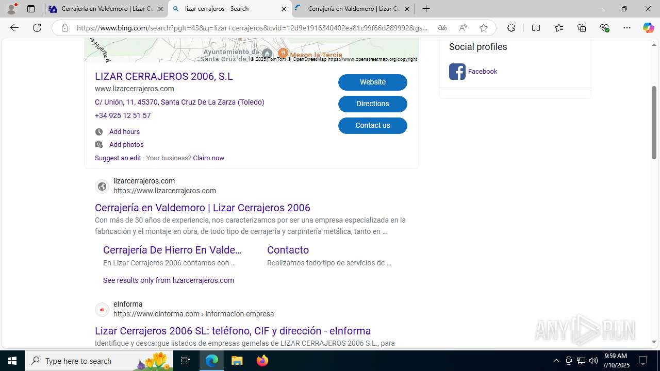Click Claim now link
Viewport: 660px width, 371px height.
(x=208, y=158)
